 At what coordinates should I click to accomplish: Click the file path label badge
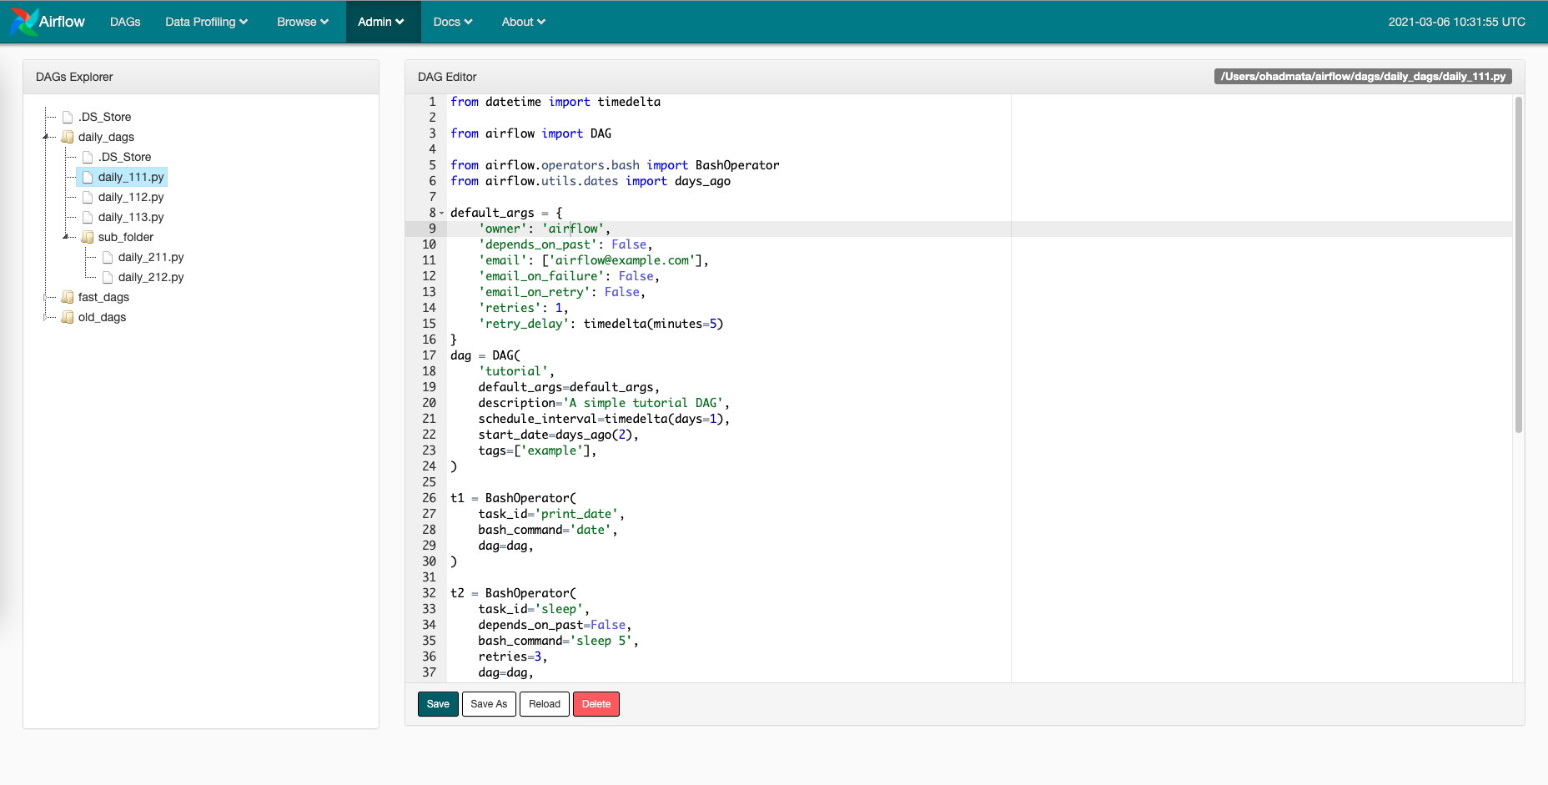click(x=1363, y=75)
